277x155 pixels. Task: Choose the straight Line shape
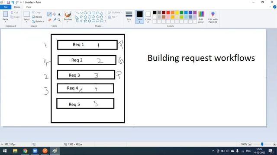pos(77,13)
